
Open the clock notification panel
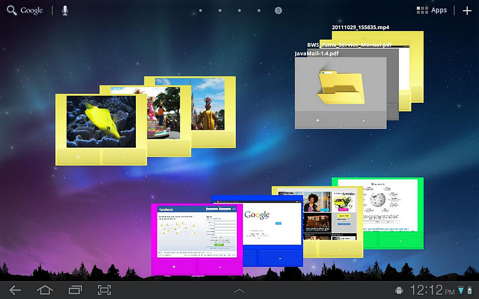431,291
